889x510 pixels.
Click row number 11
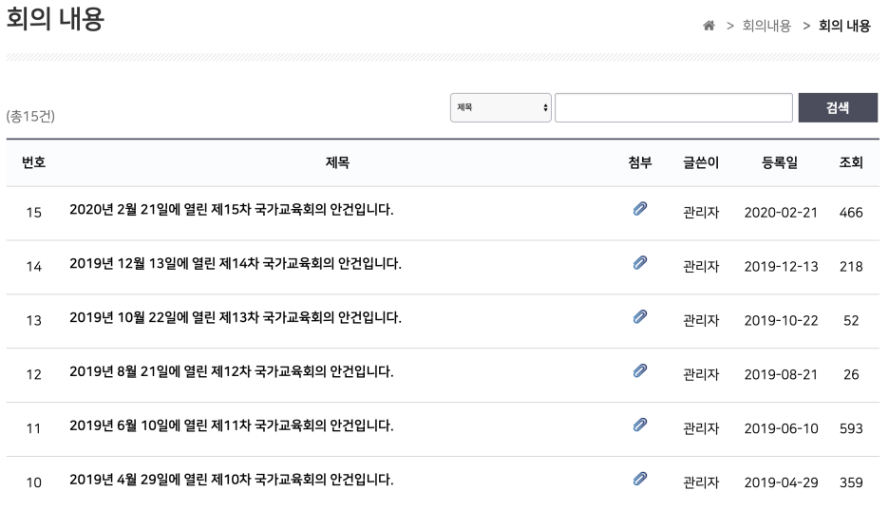(33, 428)
